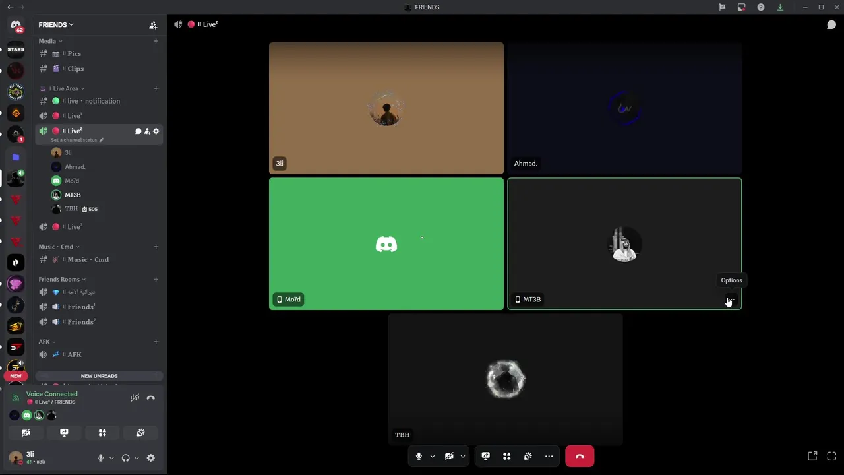Screen dimensions: 844x475
Task: Start an activity from the call bar
Action: (507, 456)
